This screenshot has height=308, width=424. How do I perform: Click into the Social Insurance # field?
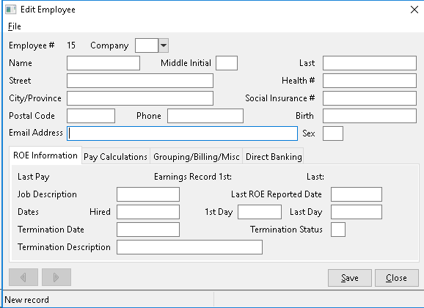pos(370,98)
